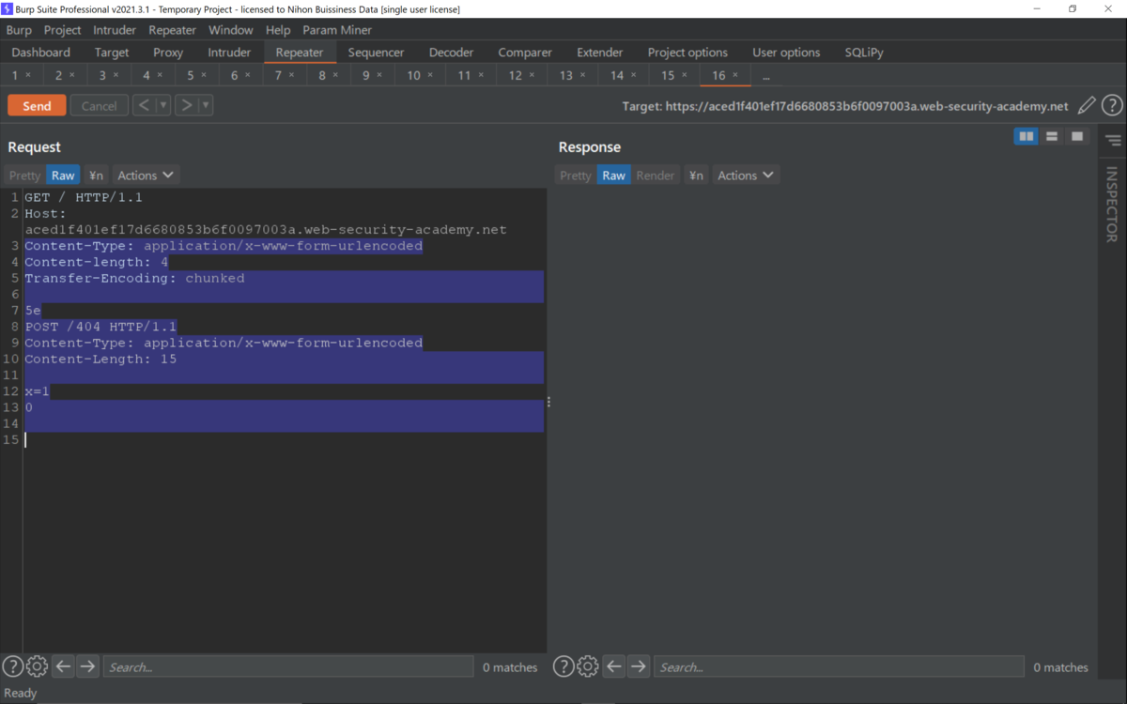Click the 'POST /404 HTTP/1.1' request line

coord(100,327)
